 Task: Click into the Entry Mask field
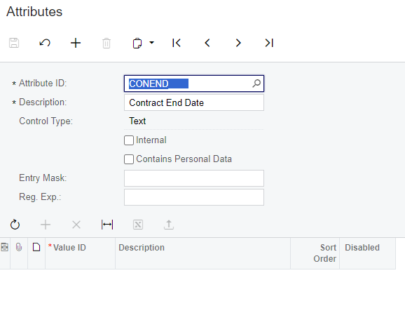tap(194, 178)
